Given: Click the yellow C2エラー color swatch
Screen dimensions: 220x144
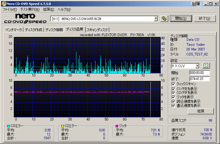Looking at the screenshot, I should (x=63, y=126).
